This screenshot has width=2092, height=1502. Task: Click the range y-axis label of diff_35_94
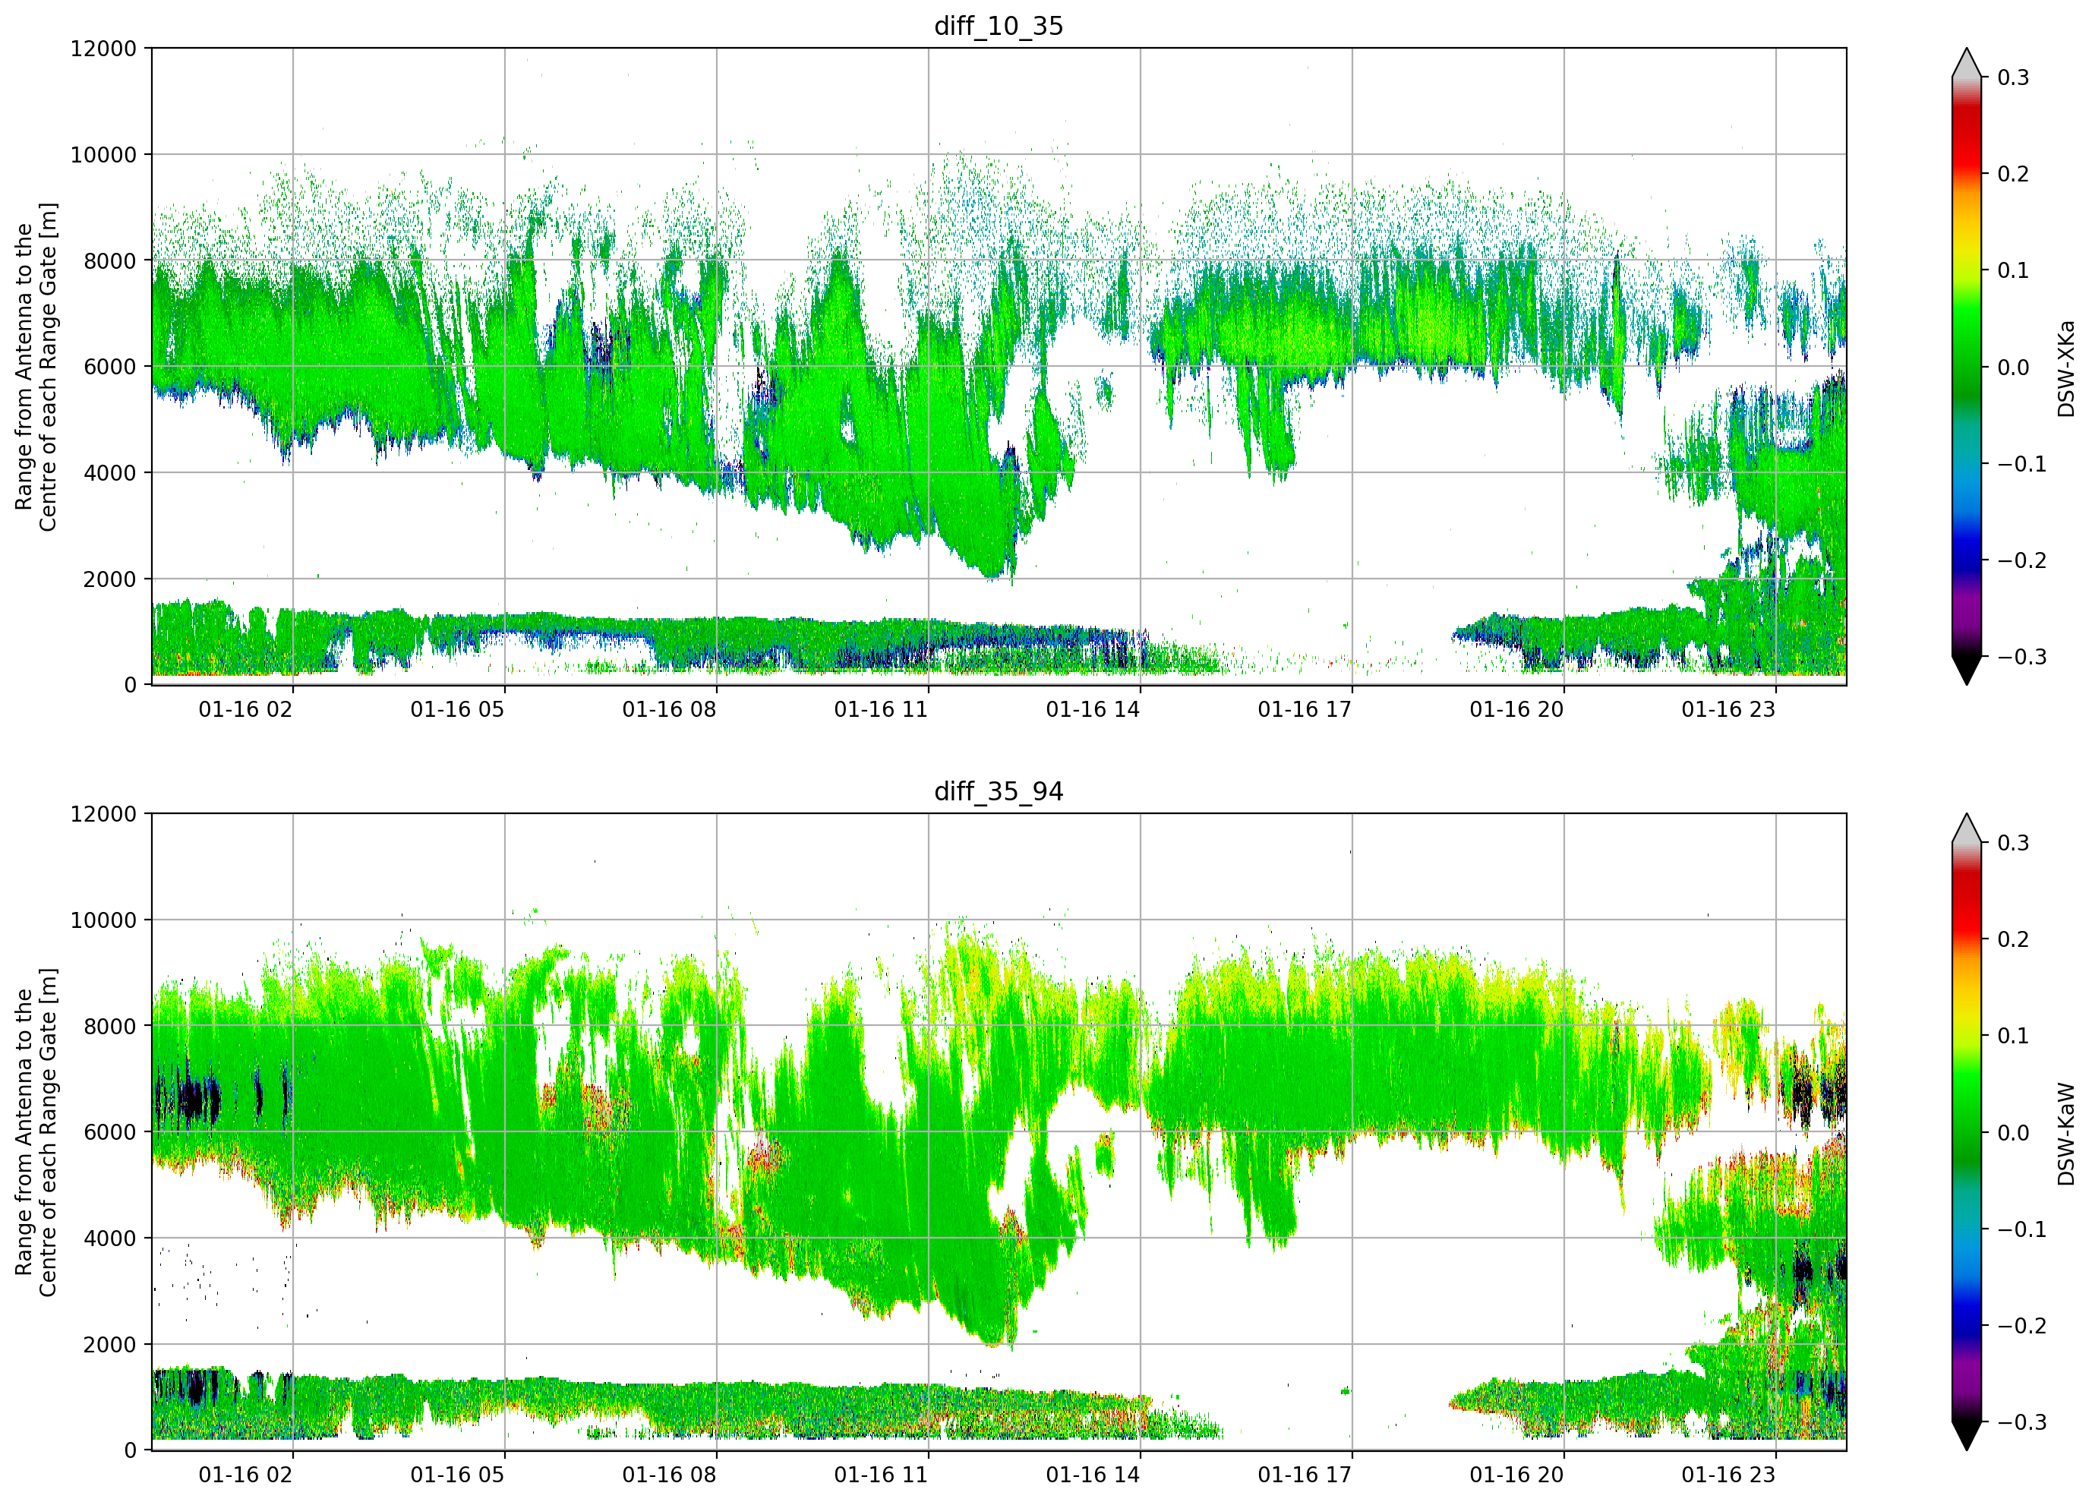(x=36, y=1132)
